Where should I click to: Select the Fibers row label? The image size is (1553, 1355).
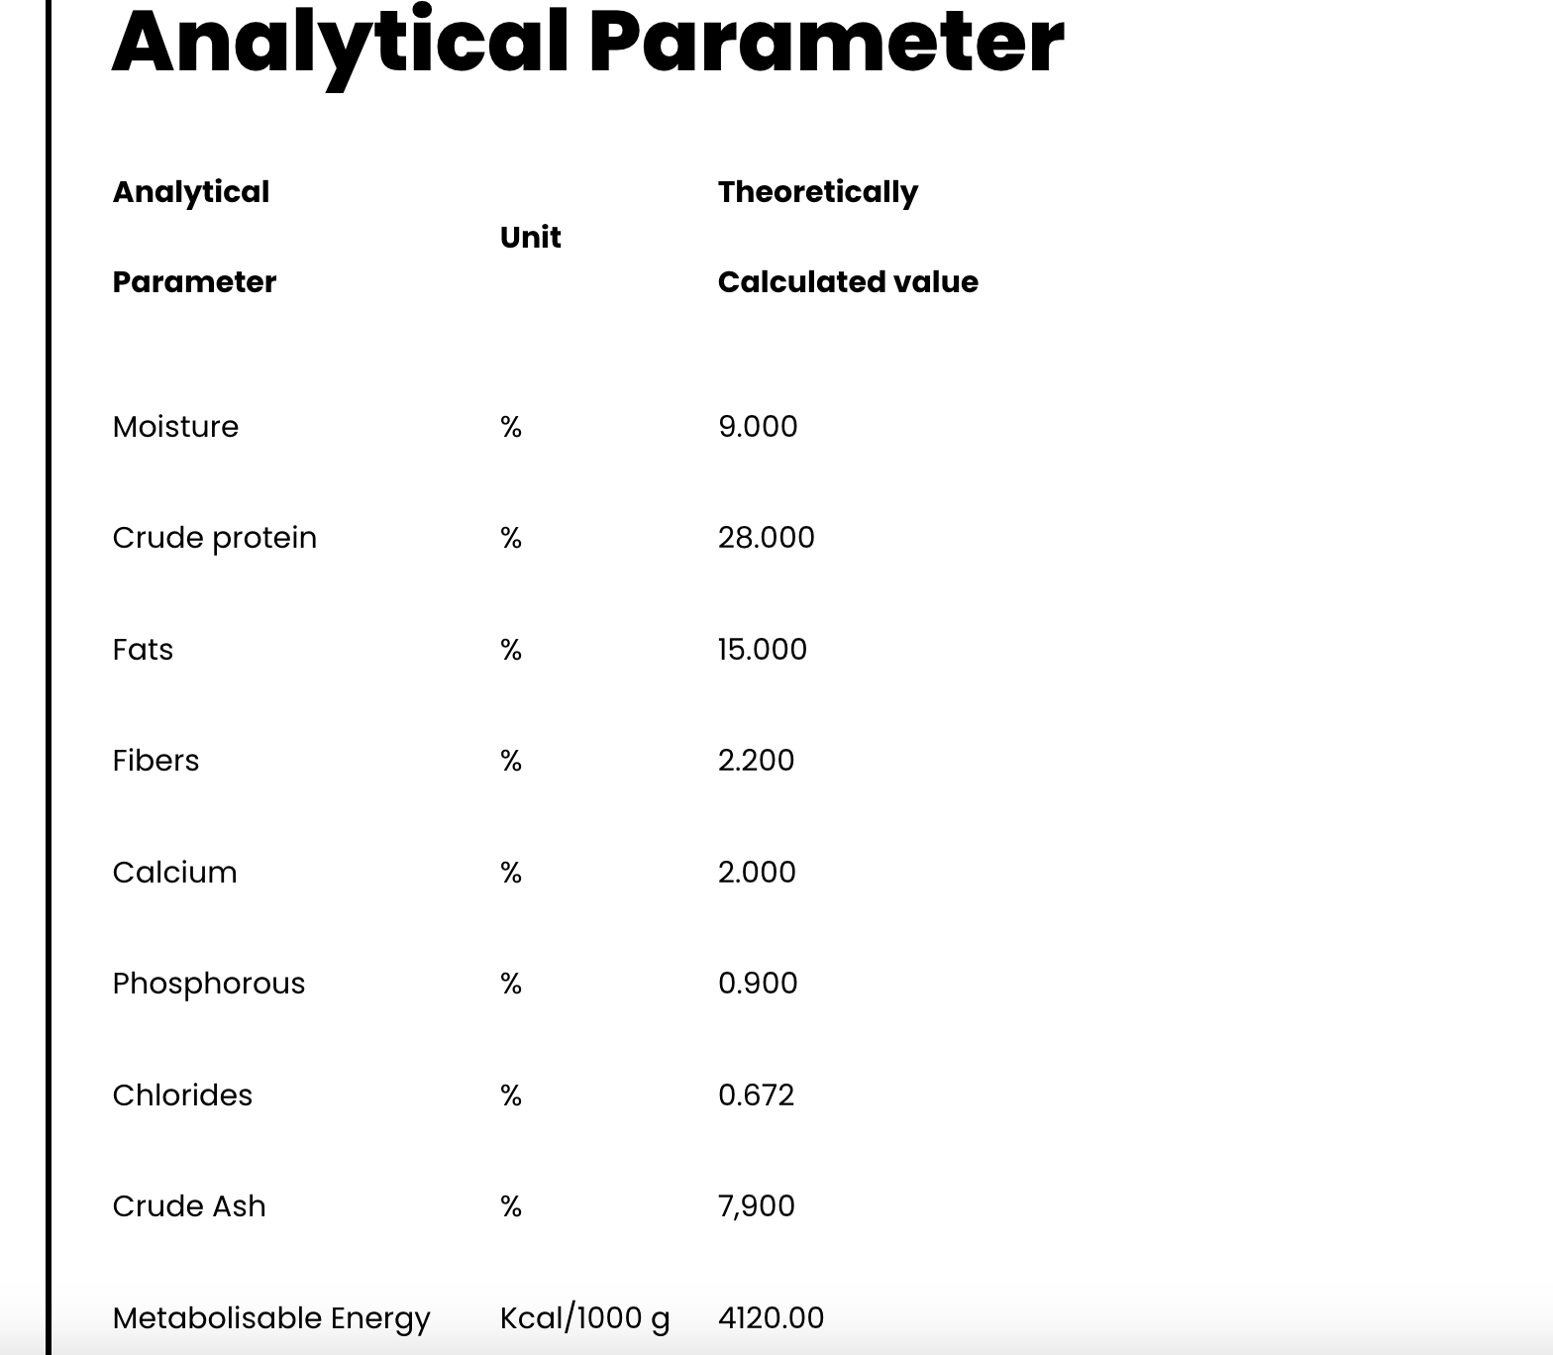tap(155, 761)
